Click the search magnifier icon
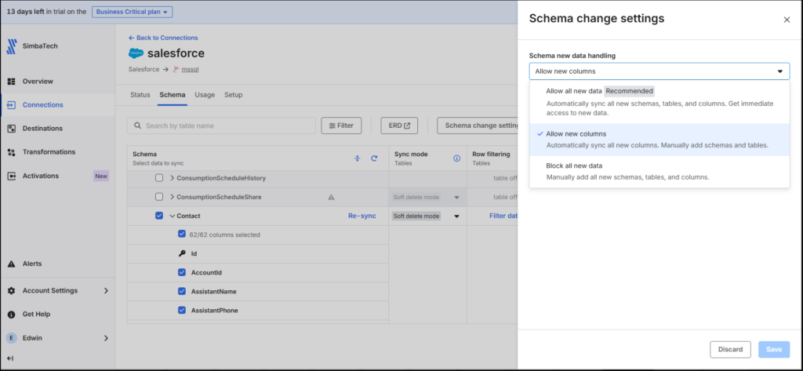 pos(137,125)
